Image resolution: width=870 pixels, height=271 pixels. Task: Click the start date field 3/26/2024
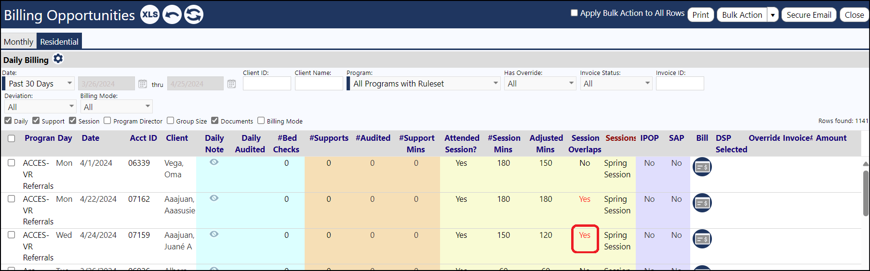click(x=107, y=84)
